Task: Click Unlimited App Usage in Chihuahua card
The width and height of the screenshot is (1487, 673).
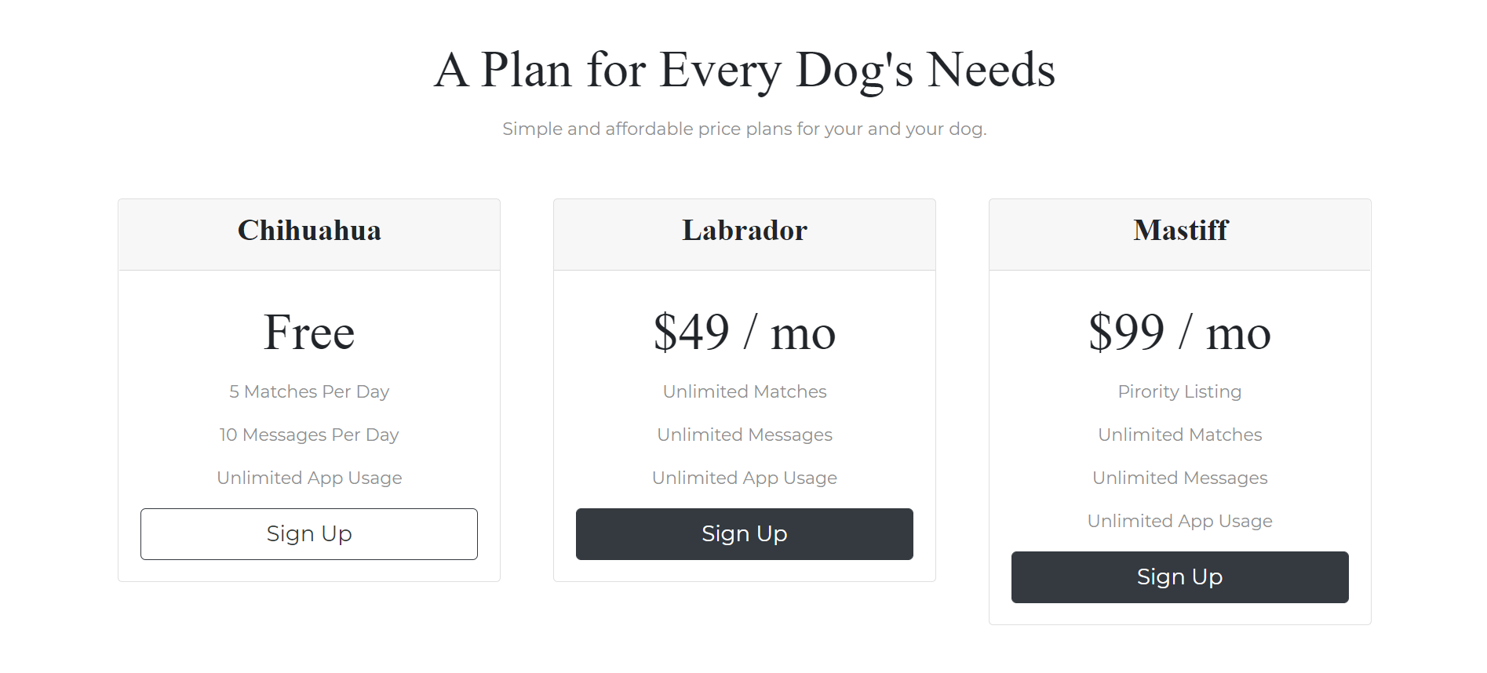Action: tap(309, 478)
